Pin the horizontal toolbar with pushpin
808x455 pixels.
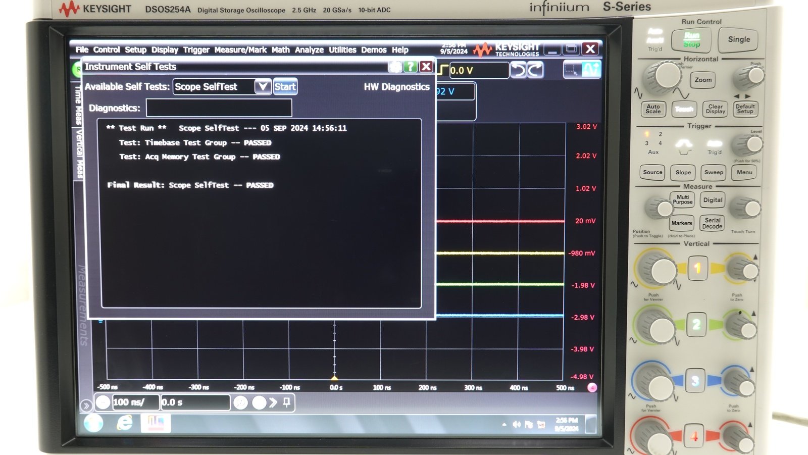286,402
